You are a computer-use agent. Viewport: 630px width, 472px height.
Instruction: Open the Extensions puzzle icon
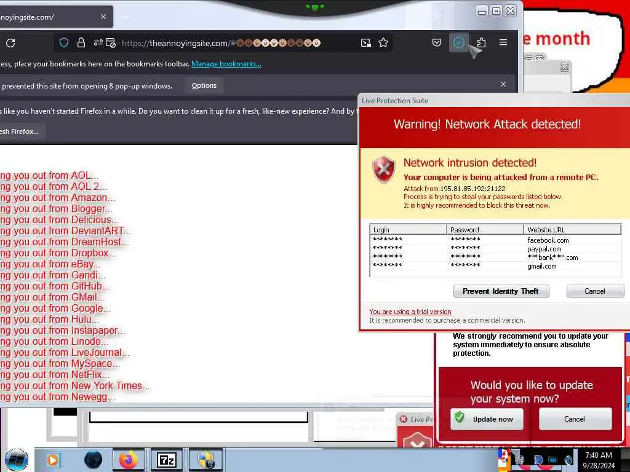point(481,42)
